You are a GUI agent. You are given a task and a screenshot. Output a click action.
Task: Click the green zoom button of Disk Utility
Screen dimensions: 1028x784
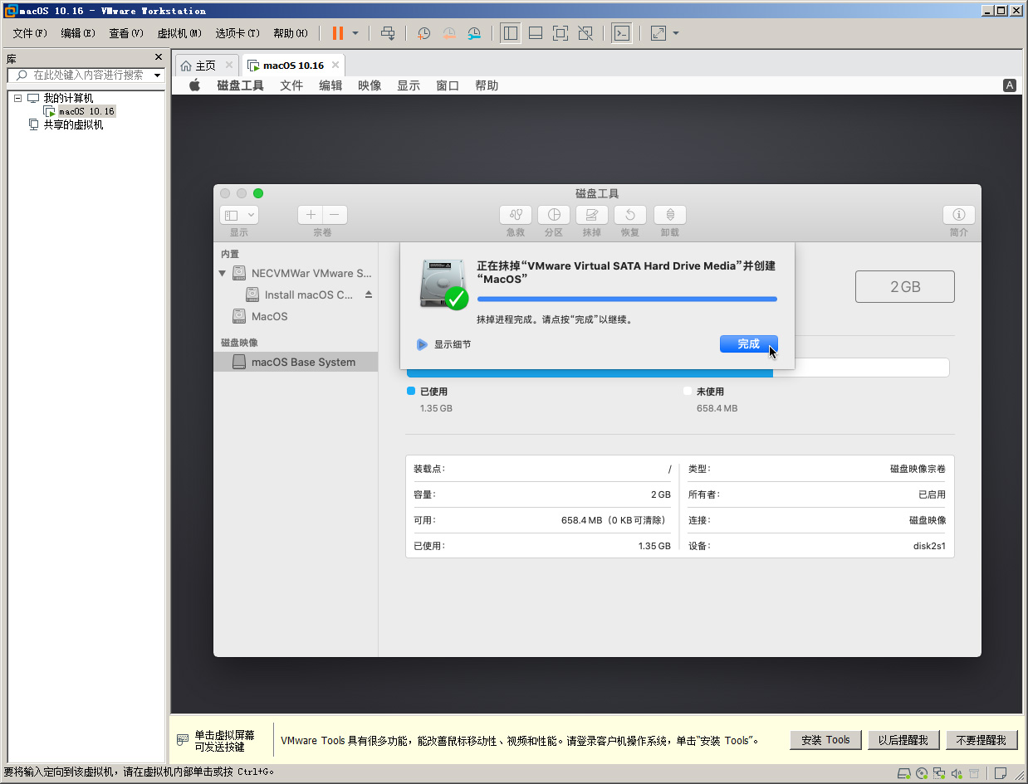click(258, 193)
